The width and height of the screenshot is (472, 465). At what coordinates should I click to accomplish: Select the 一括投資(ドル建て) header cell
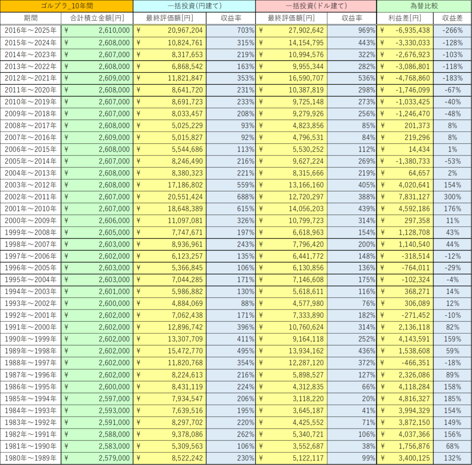click(x=316, y=6)
